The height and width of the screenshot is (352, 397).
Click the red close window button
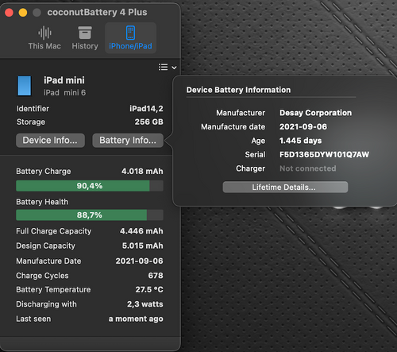[x=9, y=13]
